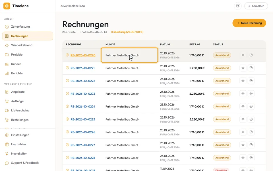Open Wiederkehrend in the sidebar
This screenshot has height=171, width=273.
(x=28, y=45)
